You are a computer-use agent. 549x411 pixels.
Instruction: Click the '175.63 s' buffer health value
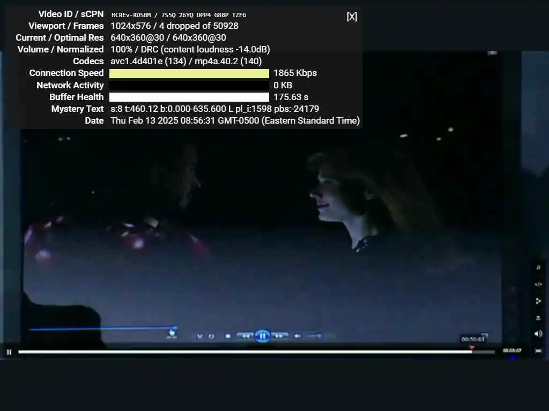pos(291,97)
